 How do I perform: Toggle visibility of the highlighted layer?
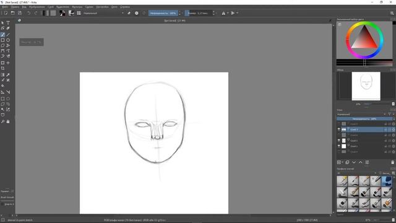click(339, 129)
